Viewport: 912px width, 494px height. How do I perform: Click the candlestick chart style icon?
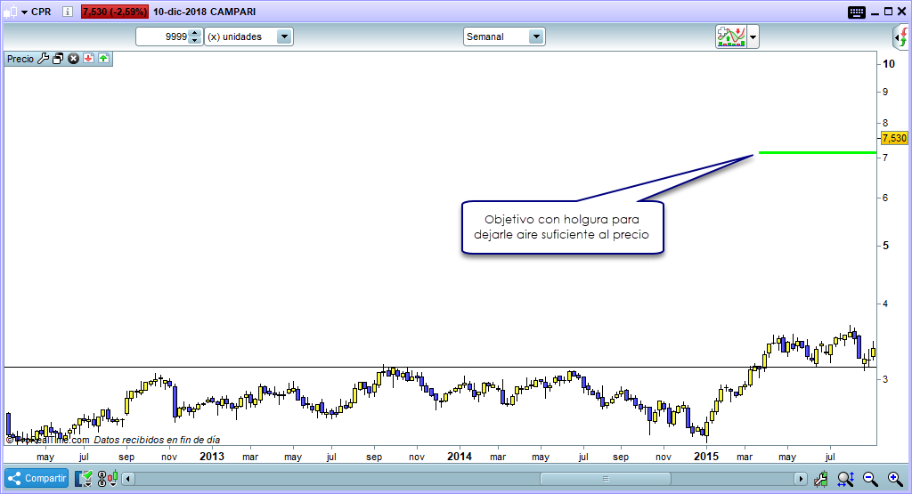(x=112, y=479)
